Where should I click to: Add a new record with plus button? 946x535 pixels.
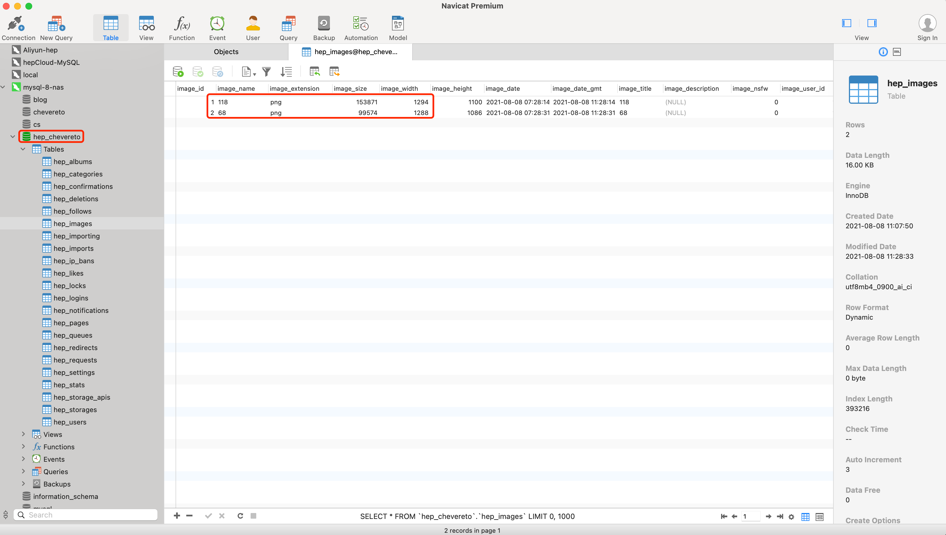pyautogui.click(x=177, y=516)
